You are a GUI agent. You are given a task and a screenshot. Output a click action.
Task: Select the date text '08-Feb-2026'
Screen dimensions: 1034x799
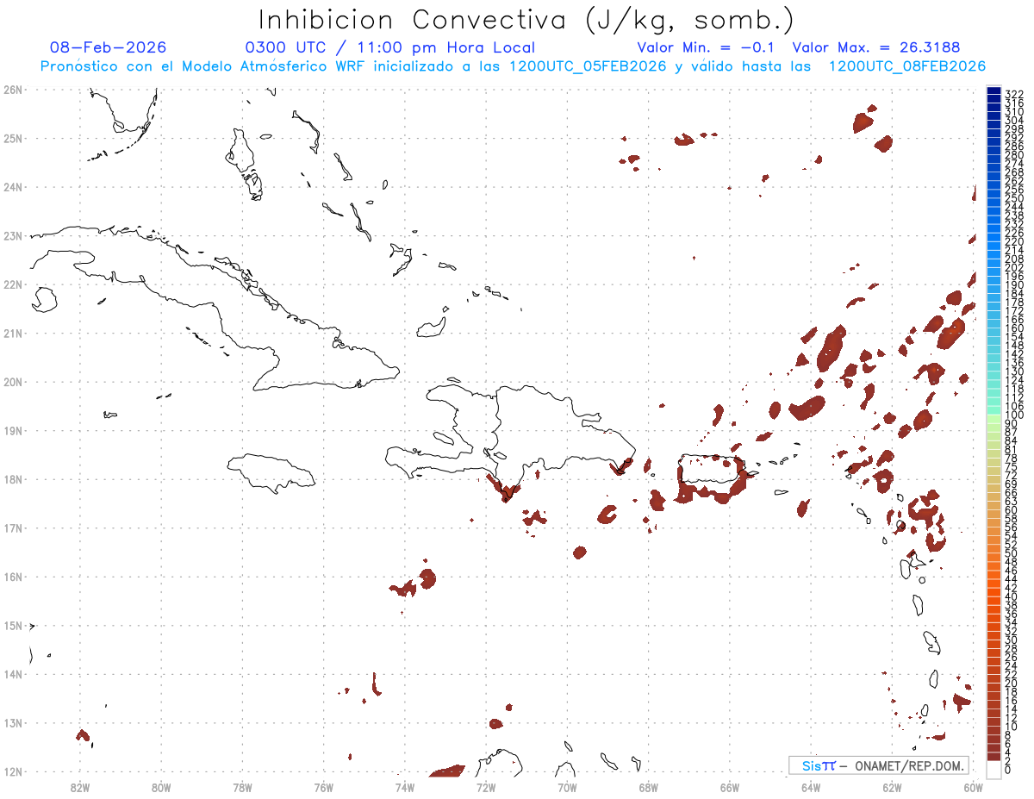[109, 47]
